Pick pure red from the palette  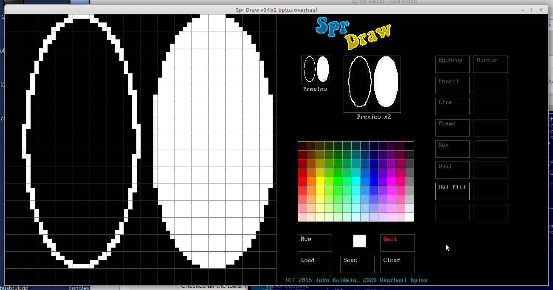pos(302,181)
